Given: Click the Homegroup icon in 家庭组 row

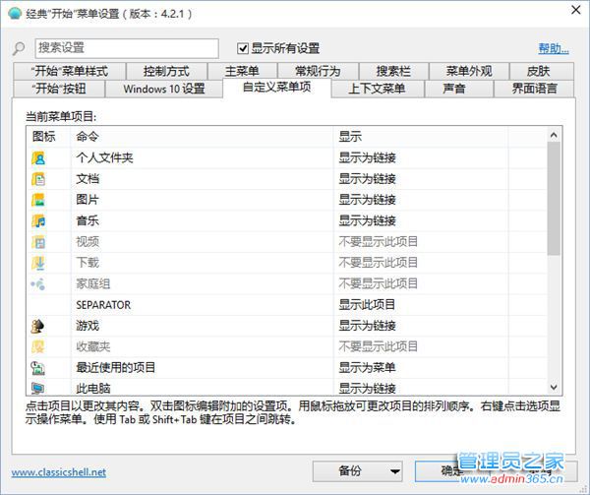Looking at the screenshot, I should (38, 283).
